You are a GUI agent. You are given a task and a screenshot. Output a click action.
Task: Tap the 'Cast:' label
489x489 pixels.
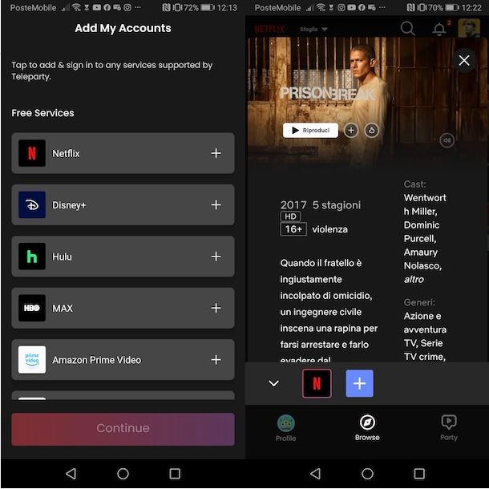click(x=414, y=184)
